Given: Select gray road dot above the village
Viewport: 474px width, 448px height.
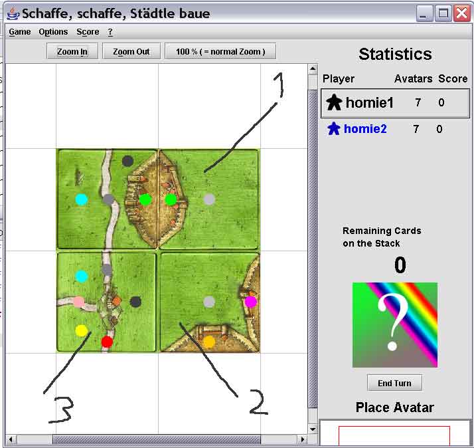Looking at the screenshot, I should (x=108, y=269).
